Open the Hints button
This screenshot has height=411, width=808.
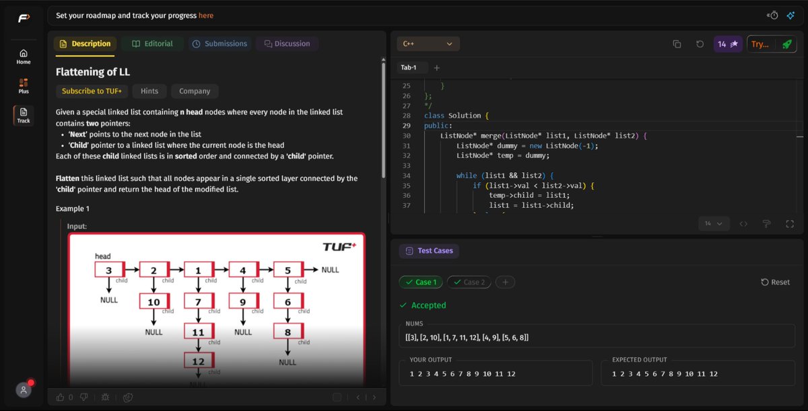[149, 91]
